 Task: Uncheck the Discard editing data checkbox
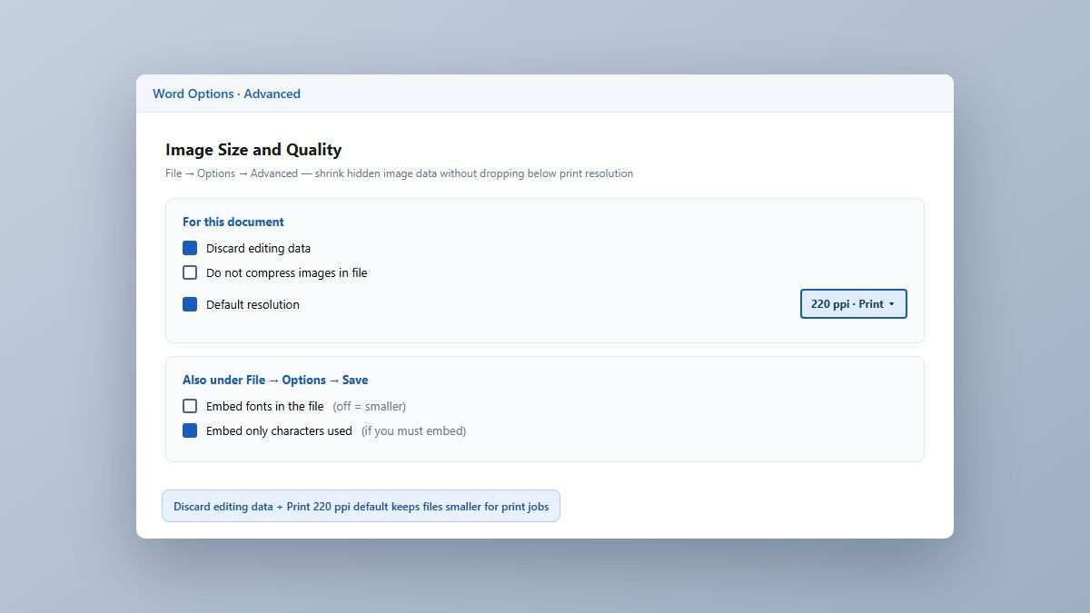(190, 248)
